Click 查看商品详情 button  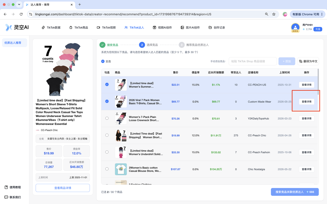pyautogui.click(x=63, y=188)
